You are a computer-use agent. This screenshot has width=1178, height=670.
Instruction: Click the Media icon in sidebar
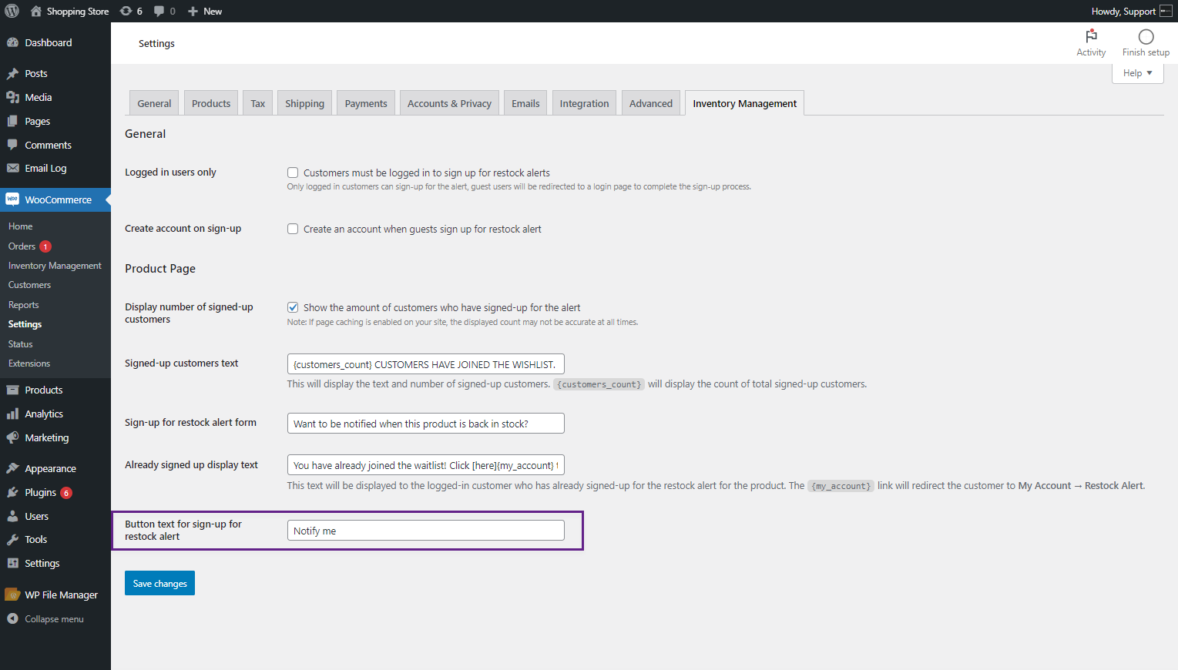click(x=12, y=97)
